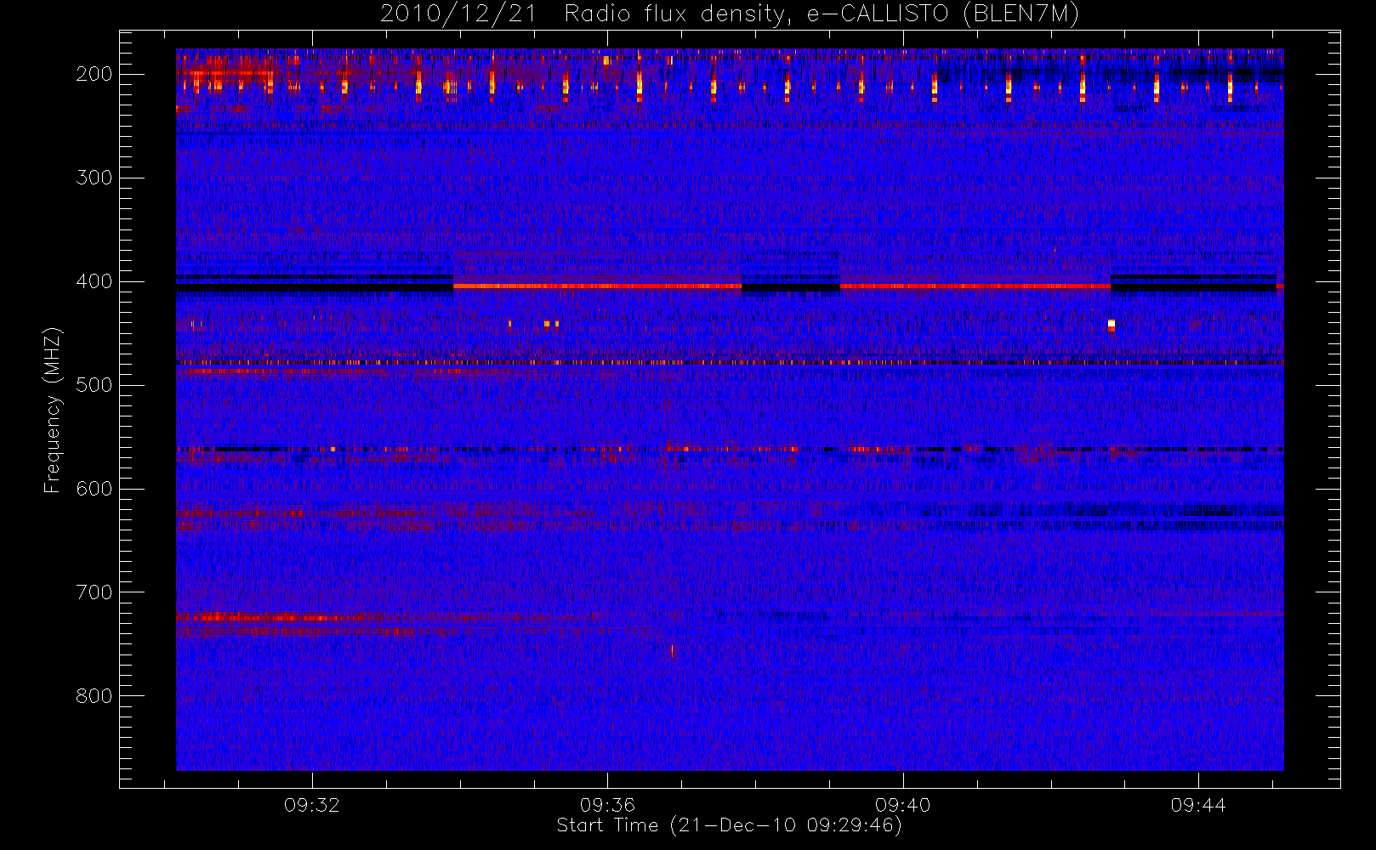Image resolution: width=1376 pixels, height=850 pixels.
Task: Click the 800 frequency tick label
Action: pyautogui.click(x=94, y=696)
